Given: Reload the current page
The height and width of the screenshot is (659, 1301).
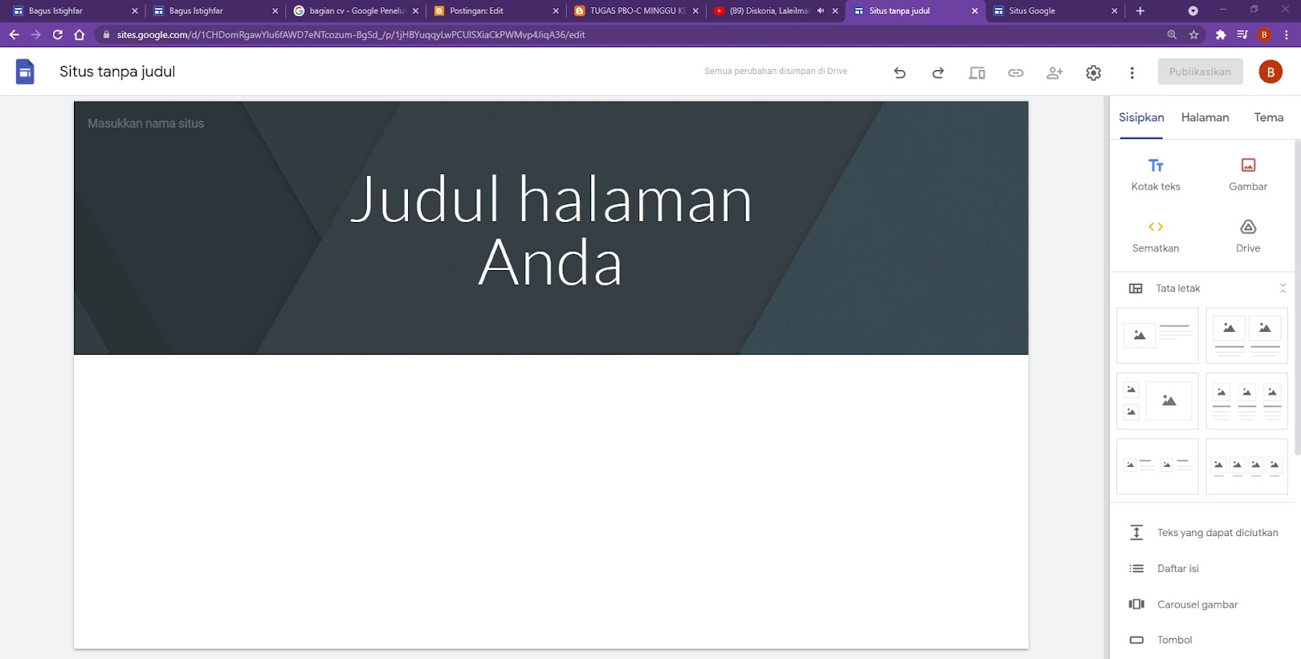Looking at the screenshot, I should (58, 34).
